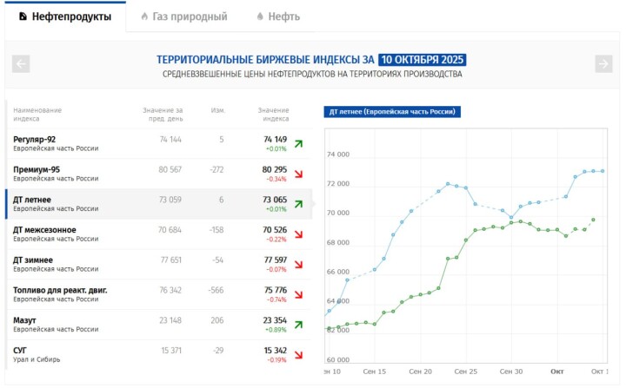Select the Мазут index name
626x388 pixels.
pyautogui.click(x=25, y=320)
